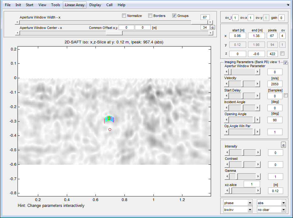The width and height of the screenshot is (293, 218).
Task: Open the File menu
Action: [x=8, y=5]
